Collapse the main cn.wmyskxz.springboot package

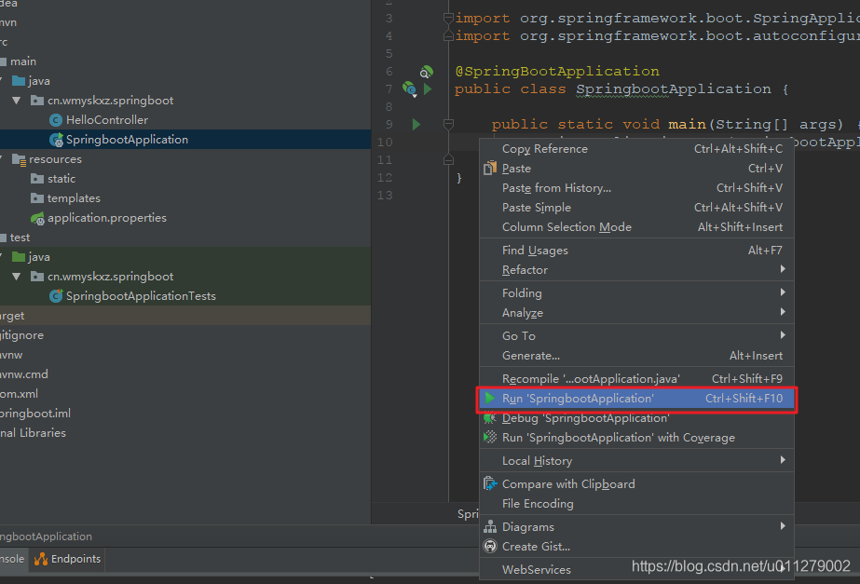pos(17,101)
